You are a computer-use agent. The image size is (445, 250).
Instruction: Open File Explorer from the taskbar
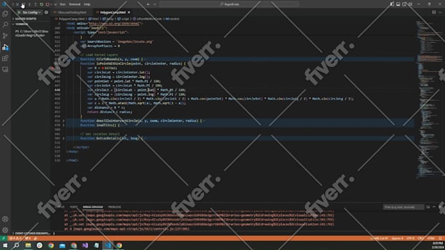28,245
